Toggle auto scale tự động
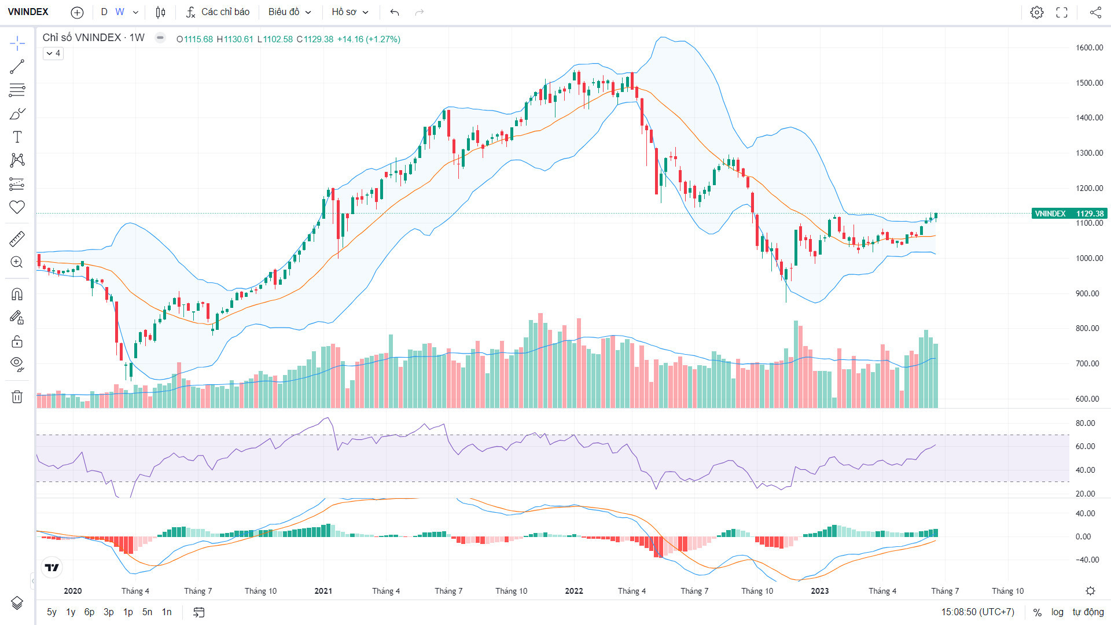1111x625 pixels. tap(1088, 612)
